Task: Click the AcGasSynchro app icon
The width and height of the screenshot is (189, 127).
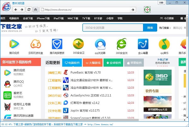Action: (x=66, y=95)
